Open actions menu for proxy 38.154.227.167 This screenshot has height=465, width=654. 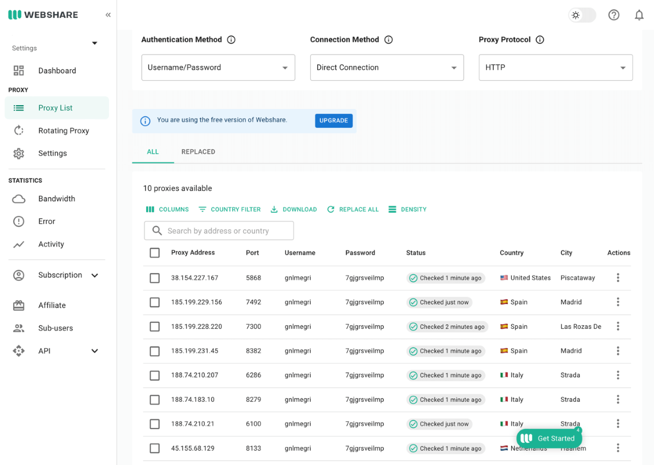[x=618, y=277]
